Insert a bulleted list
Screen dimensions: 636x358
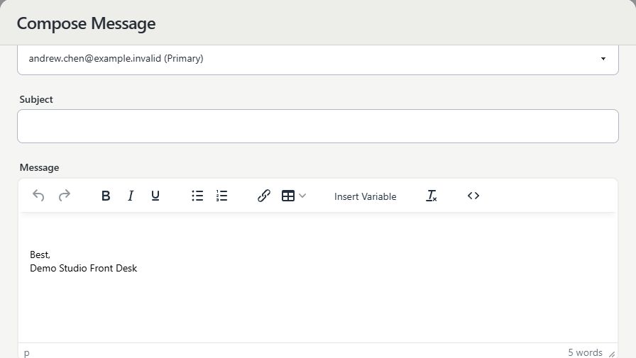click(197, 196)
